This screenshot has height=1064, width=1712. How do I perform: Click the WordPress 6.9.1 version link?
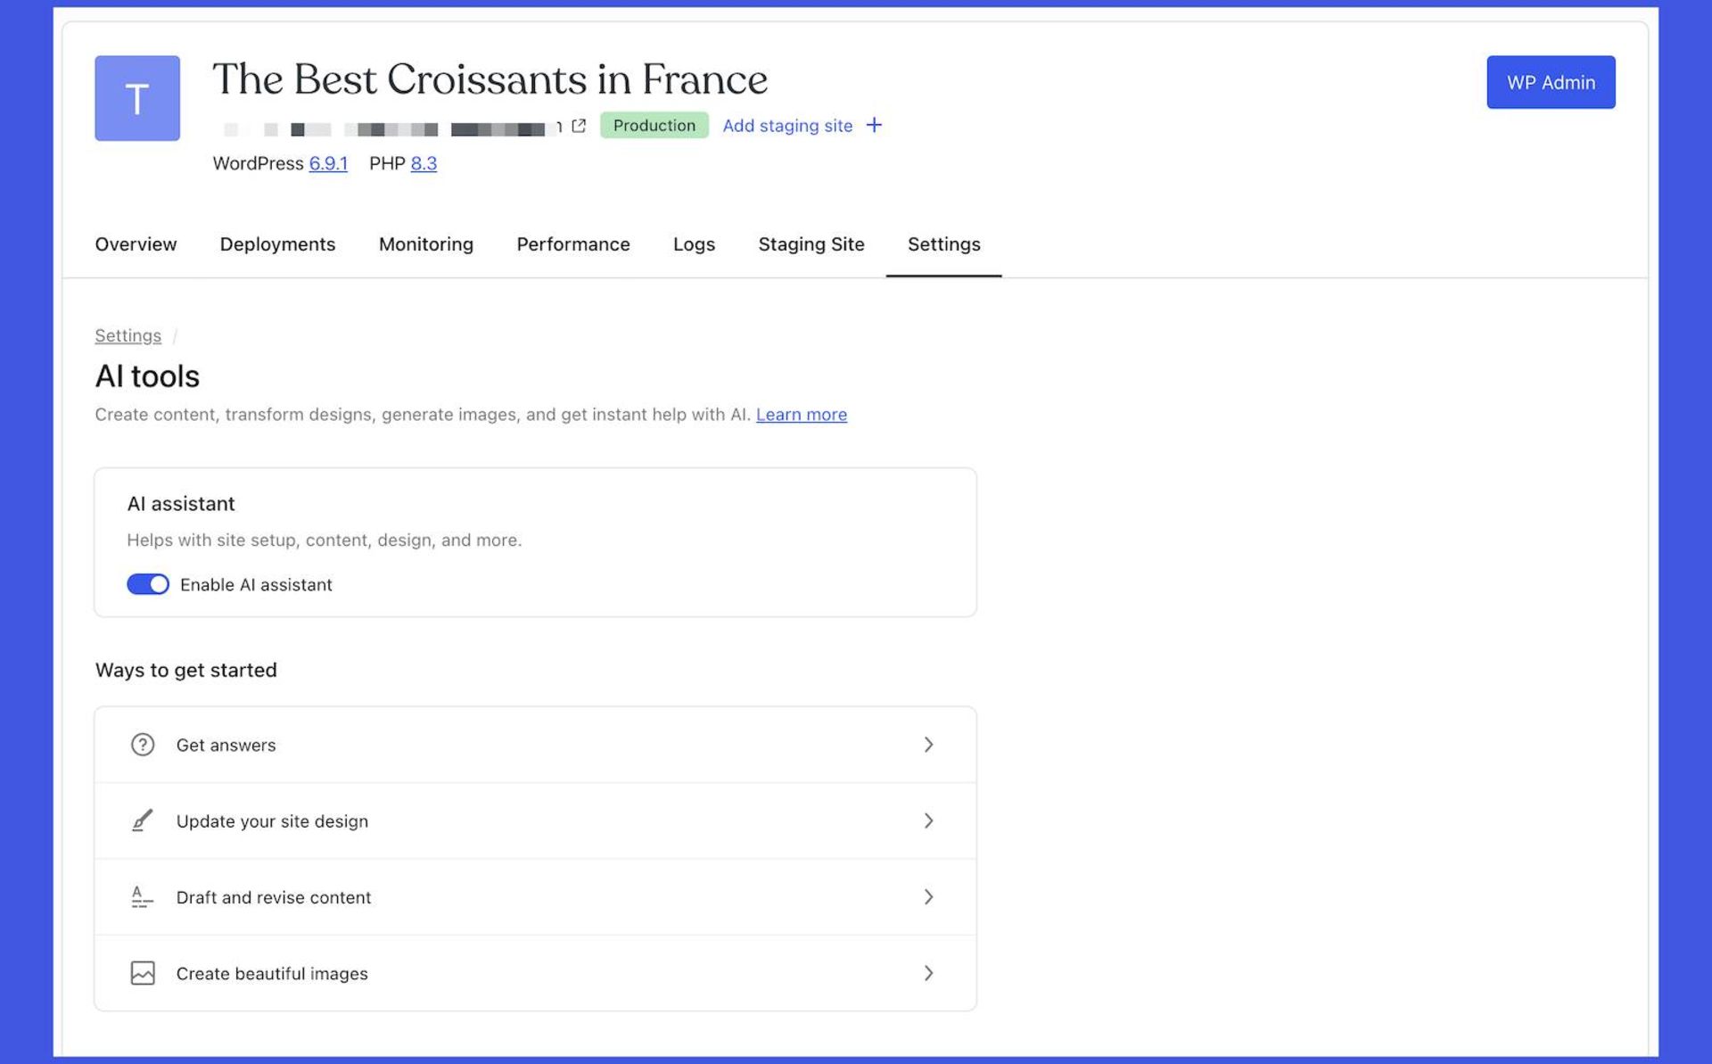click(327, 164)
